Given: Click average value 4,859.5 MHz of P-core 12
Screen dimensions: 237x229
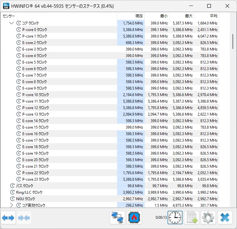Looking at the screenshot, I should point(207,108).
